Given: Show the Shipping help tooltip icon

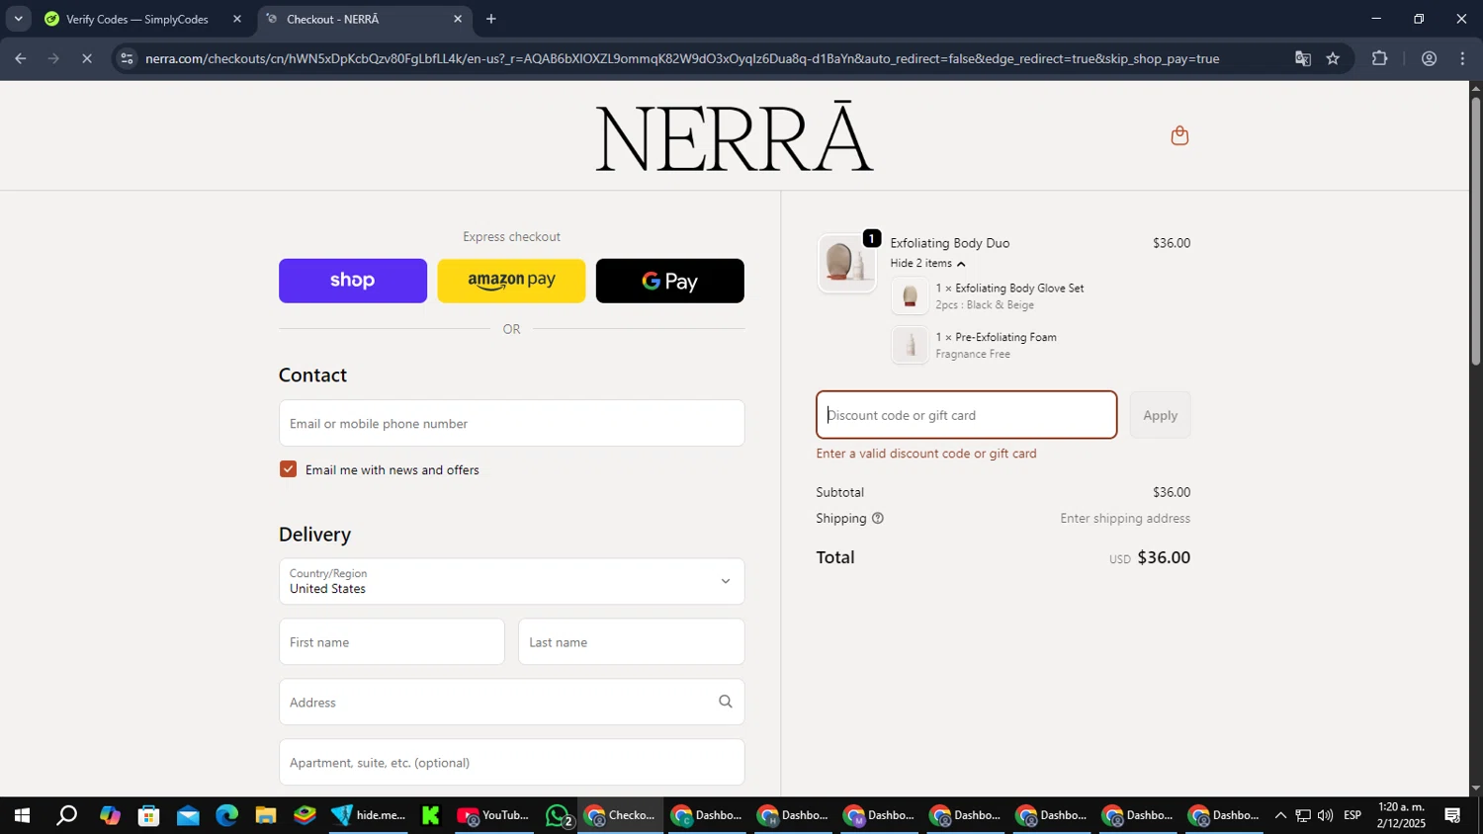Looking at the screenshot, I should point(877,518).
